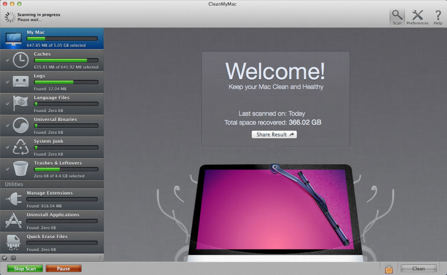Click the Quick Erase Files label
Viewport: 447px width, 275px height.
coord(47,236)
